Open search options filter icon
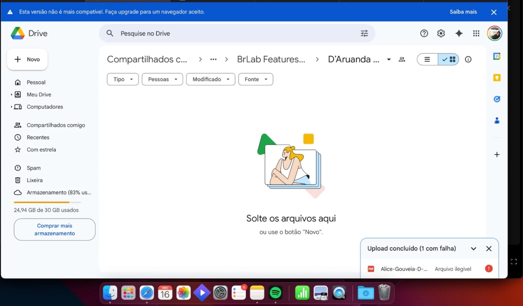The width and height of the screenshot is (523, 306). tap(364, 33)
